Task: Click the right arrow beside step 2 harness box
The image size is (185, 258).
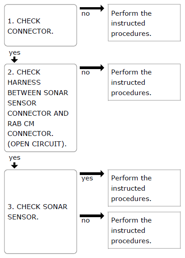Action: (x=92, y=68)
